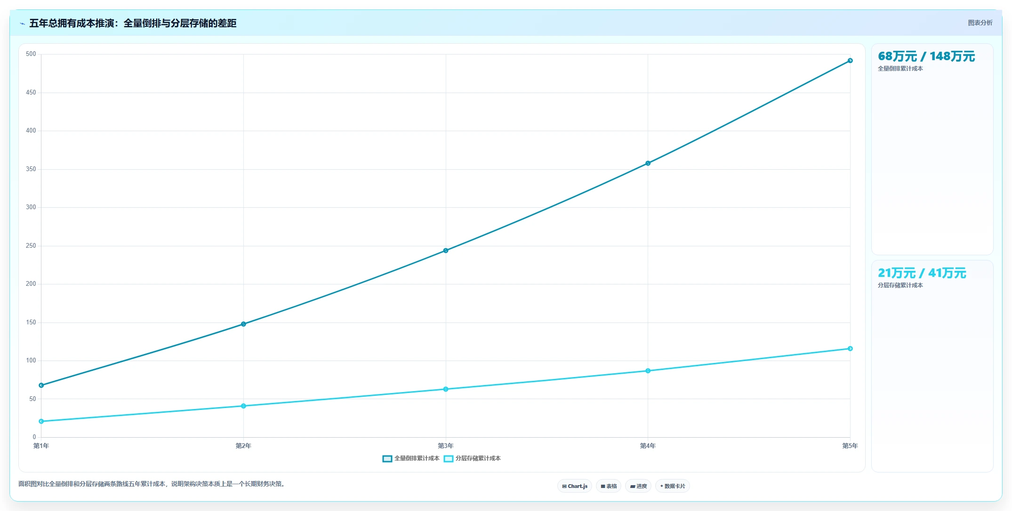
Task: Click the x-axis label 第3年
Action: tap(446, 446)
